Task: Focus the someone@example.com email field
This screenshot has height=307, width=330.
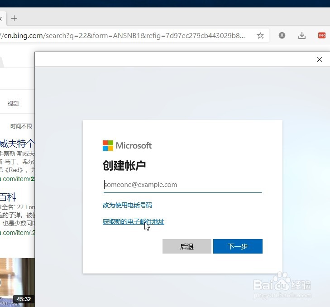Action: (x=182, y=185)
